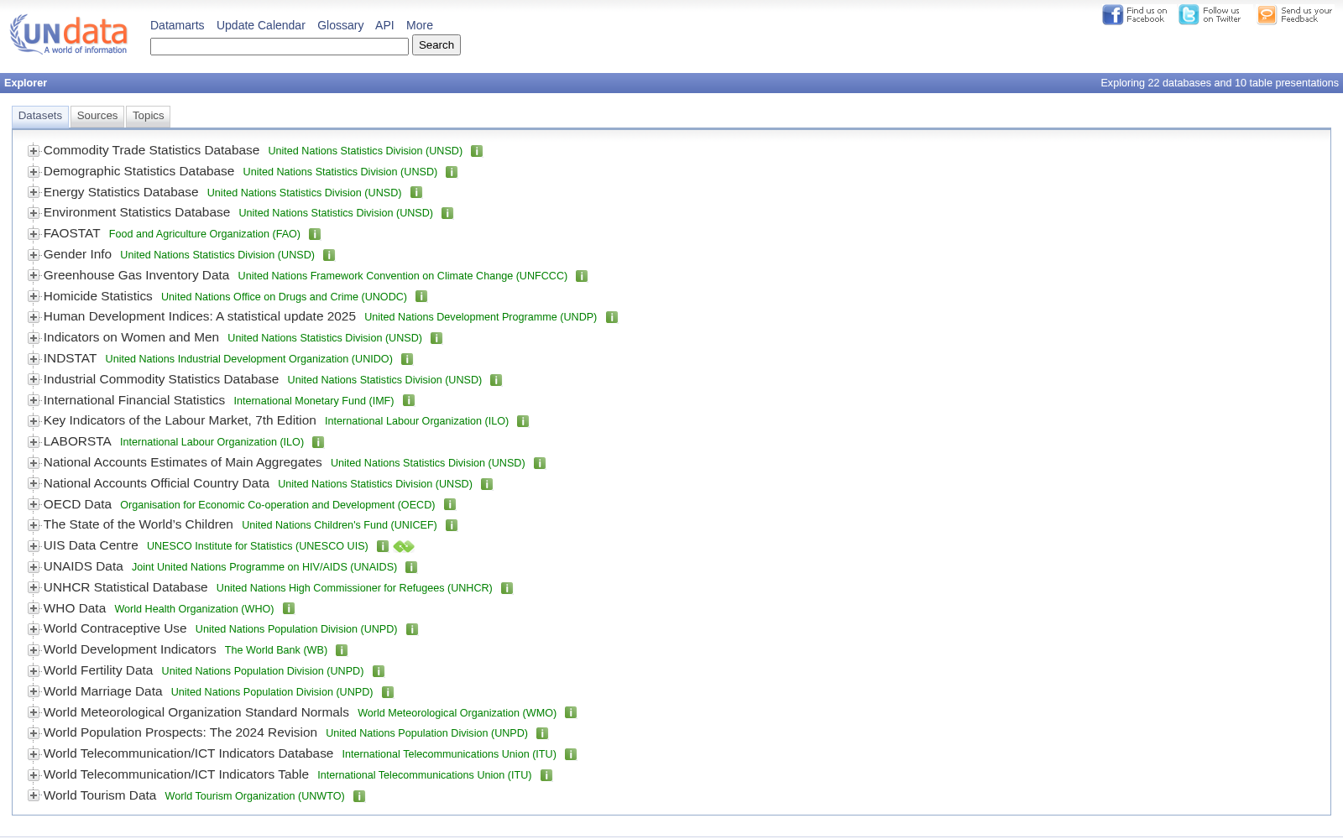1343x839 pixels.
Task: Show info for International Financial Statistics
Action: click(409, 401)
